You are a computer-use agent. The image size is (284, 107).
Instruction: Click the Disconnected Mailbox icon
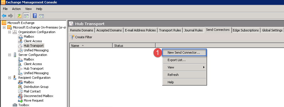[20, 96]
